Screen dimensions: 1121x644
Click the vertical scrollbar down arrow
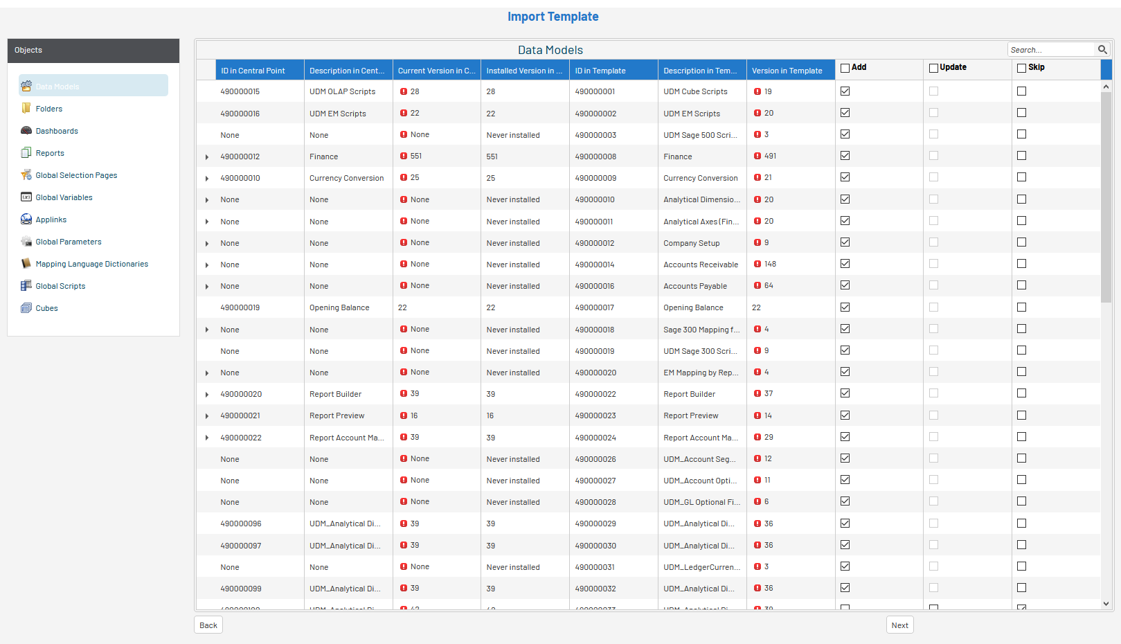pos(1106,604)
